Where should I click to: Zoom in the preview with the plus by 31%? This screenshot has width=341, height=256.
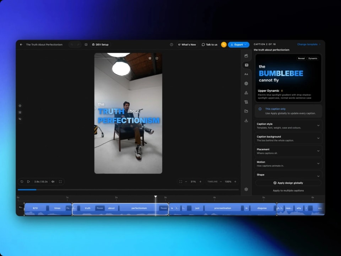200,182
